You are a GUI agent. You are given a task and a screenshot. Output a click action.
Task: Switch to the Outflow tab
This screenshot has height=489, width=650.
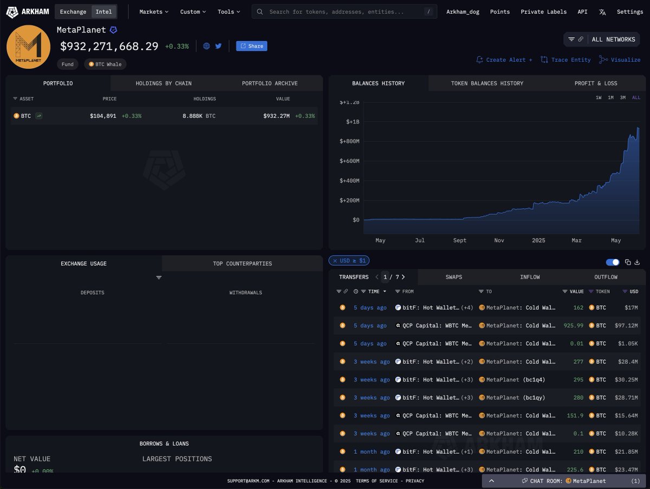(x=606, y=277)
